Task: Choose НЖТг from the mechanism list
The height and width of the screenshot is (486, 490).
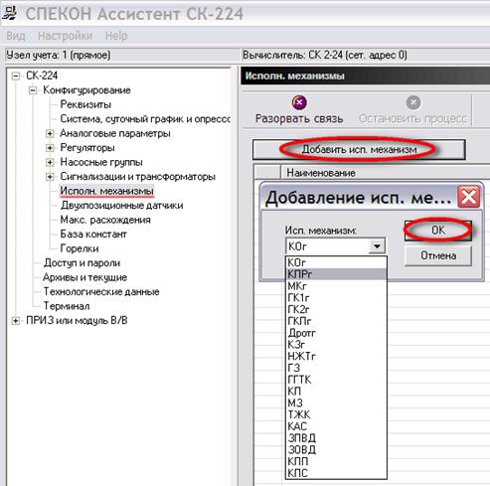Action: 336,356
